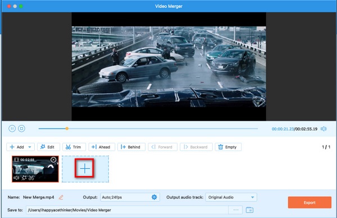Click the orange playhead on progress bar

[x=67, y=128]
